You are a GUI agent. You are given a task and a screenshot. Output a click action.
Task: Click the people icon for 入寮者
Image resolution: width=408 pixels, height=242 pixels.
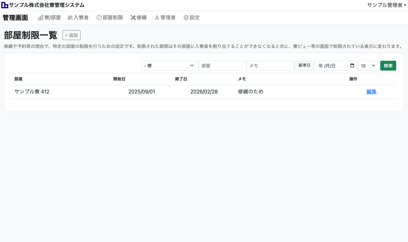click(x=70, y=18)
